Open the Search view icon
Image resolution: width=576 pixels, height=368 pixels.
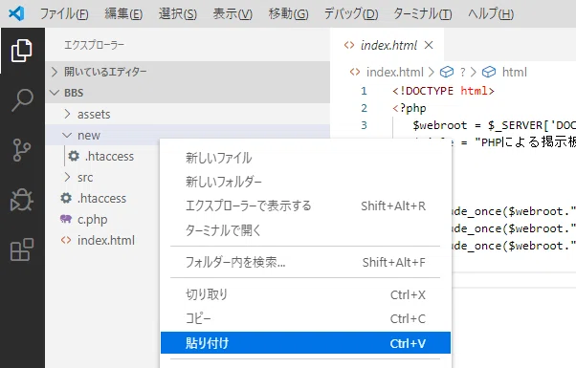pyautogui.click(x=22, y=100)
